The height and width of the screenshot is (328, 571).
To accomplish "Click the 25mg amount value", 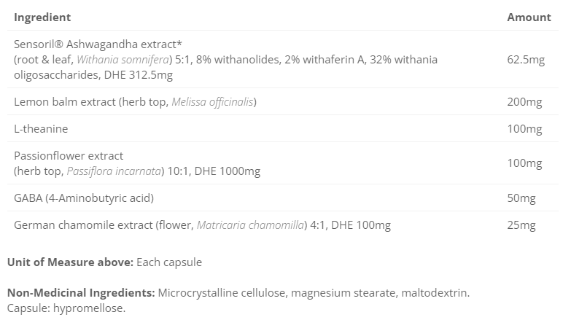I will [x=521, y=225].
